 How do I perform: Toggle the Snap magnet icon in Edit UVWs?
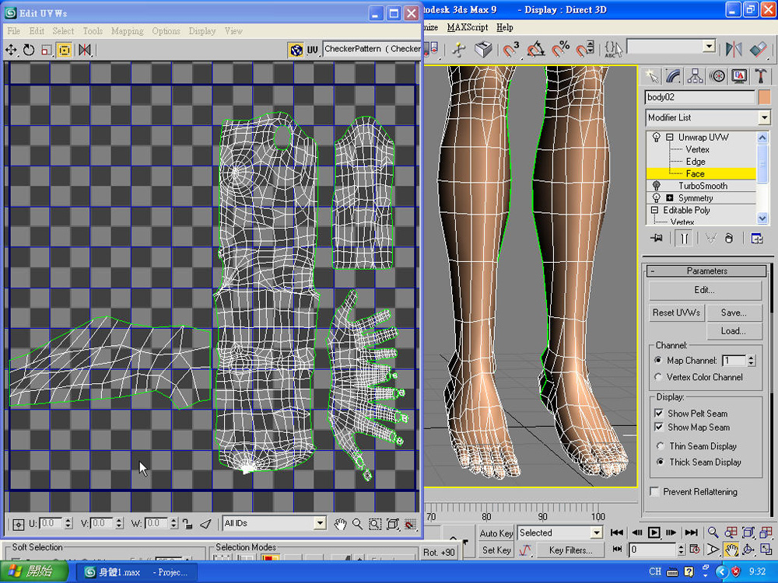[410, 524]
